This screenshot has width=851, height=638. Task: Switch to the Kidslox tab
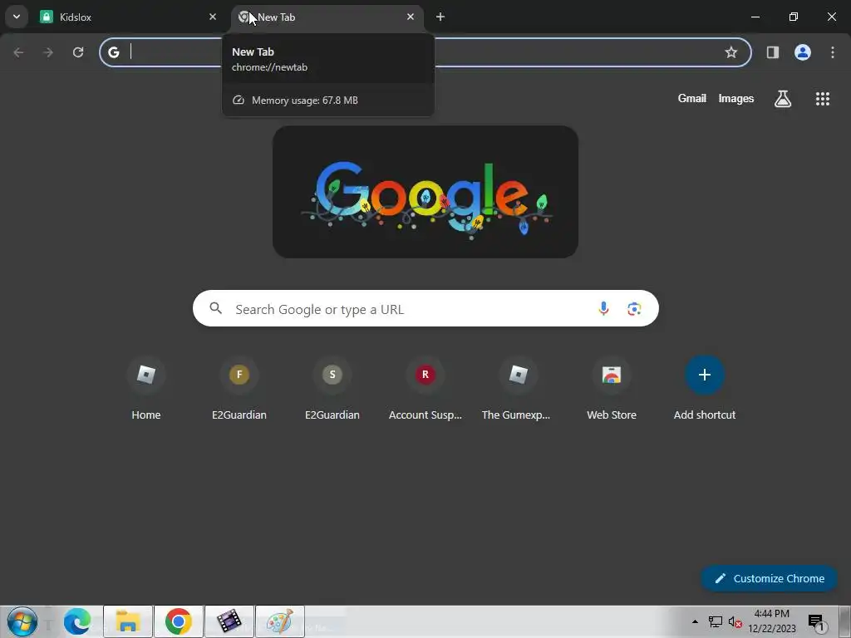[x=129, y=17]
